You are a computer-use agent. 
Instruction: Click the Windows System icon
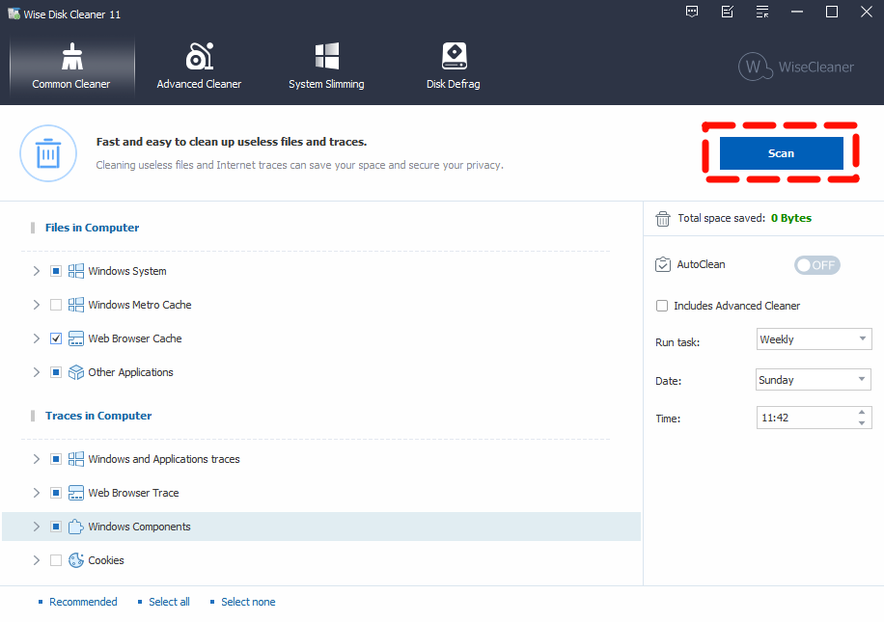(x=76, y=271)
